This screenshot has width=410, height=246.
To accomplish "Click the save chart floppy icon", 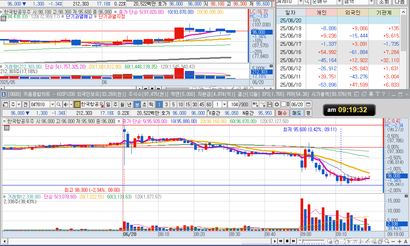I will pyautogui.click(x=270, y=104).
